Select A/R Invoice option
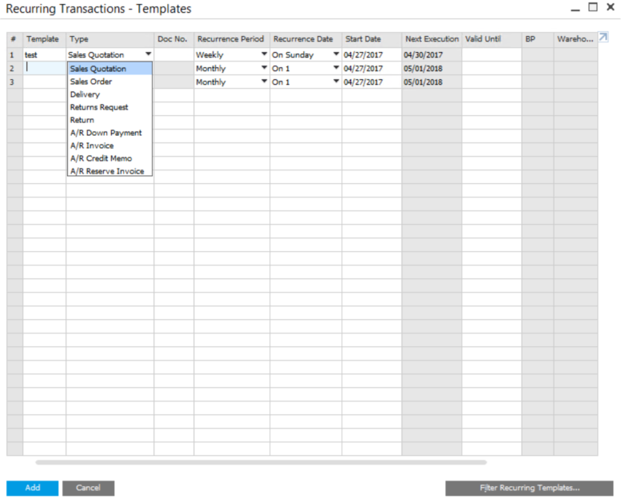 click(92, 146)
